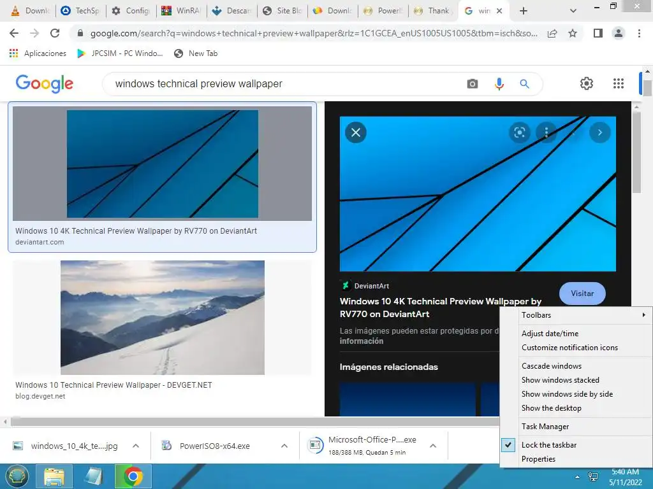Screen dimensions: 653x489
Task: Close the image preview panel with X
Action: [356, 132]
